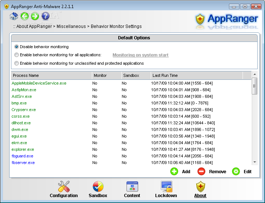
Task: Sort list by Process Name column
Action: click(x=51, y=75)
